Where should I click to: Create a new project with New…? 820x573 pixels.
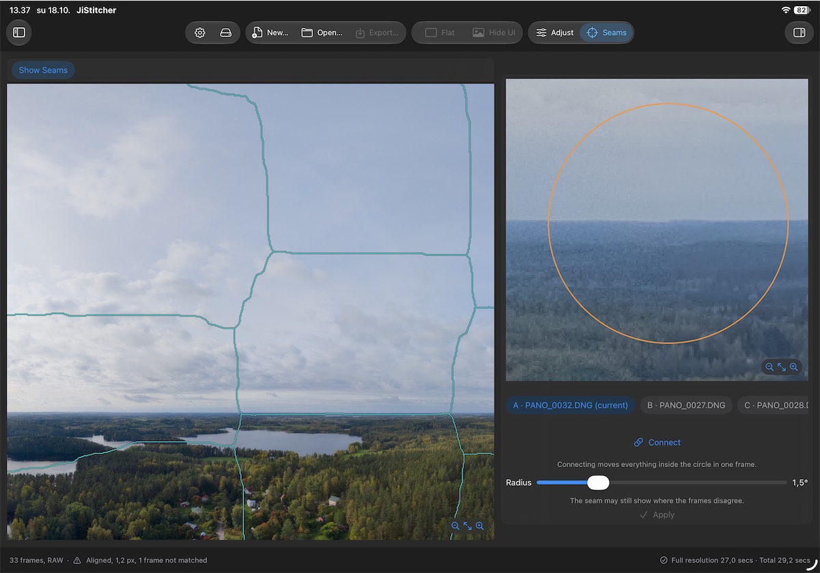(x=270, y=33)
